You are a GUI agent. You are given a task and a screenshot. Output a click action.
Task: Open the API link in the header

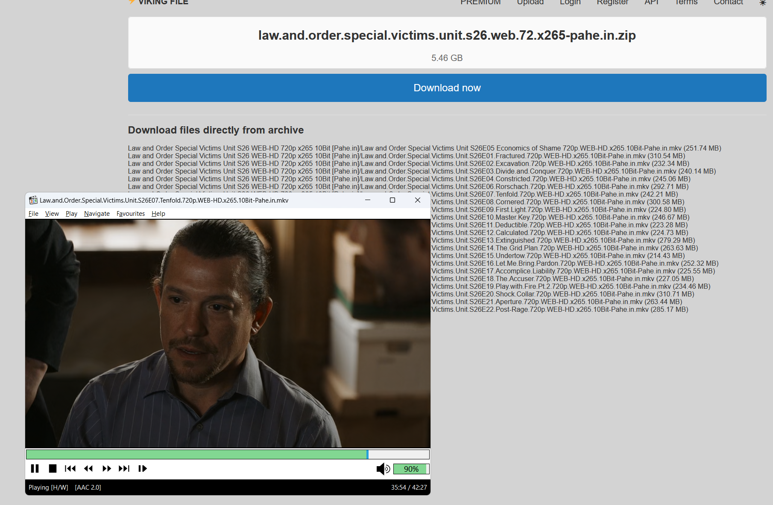click(652, 2)
